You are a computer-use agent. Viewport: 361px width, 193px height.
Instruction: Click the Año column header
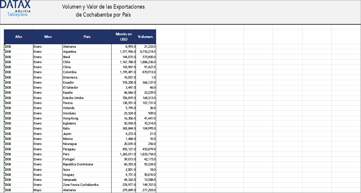click(x=18, y=37)
